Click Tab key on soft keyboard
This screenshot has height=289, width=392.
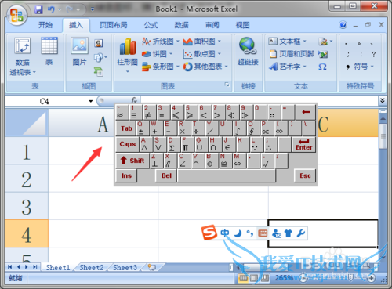(126, 128)
